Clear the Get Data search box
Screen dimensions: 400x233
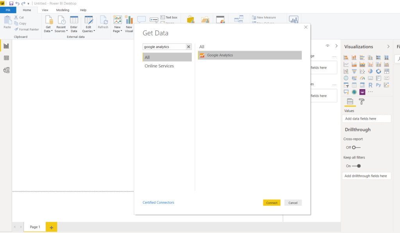(189, 47)
